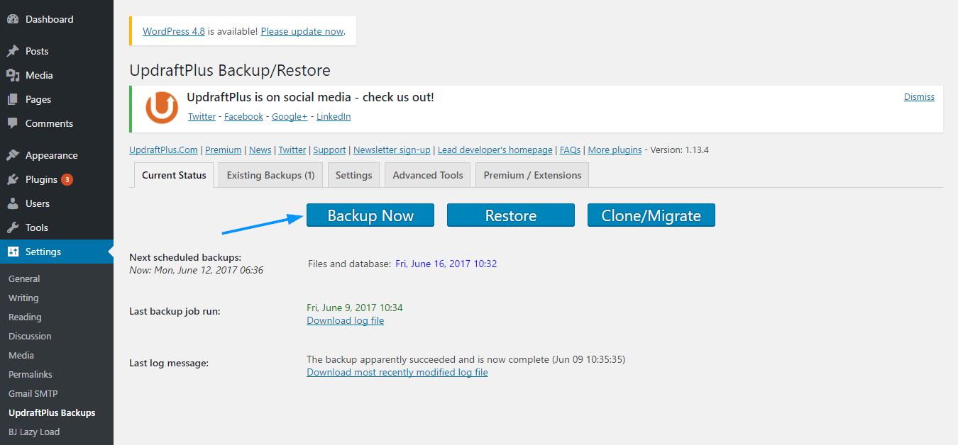Click the Plugins update count badge

click(x=67, y=179)
